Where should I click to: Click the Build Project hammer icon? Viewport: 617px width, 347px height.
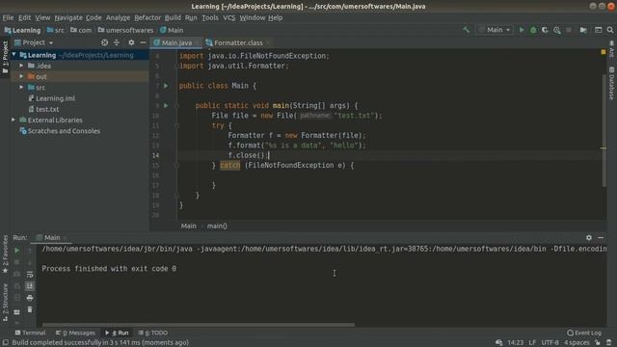click(467, 30)
